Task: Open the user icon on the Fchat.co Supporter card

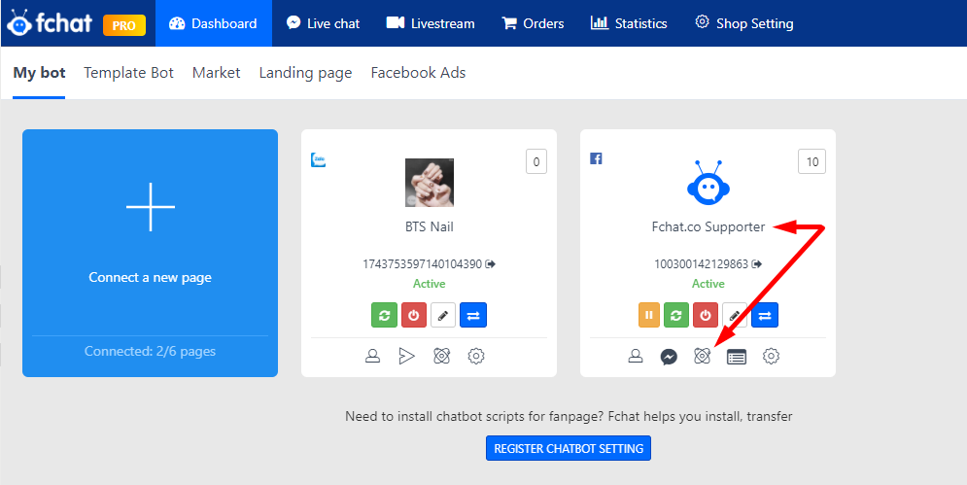Action: 636,356
